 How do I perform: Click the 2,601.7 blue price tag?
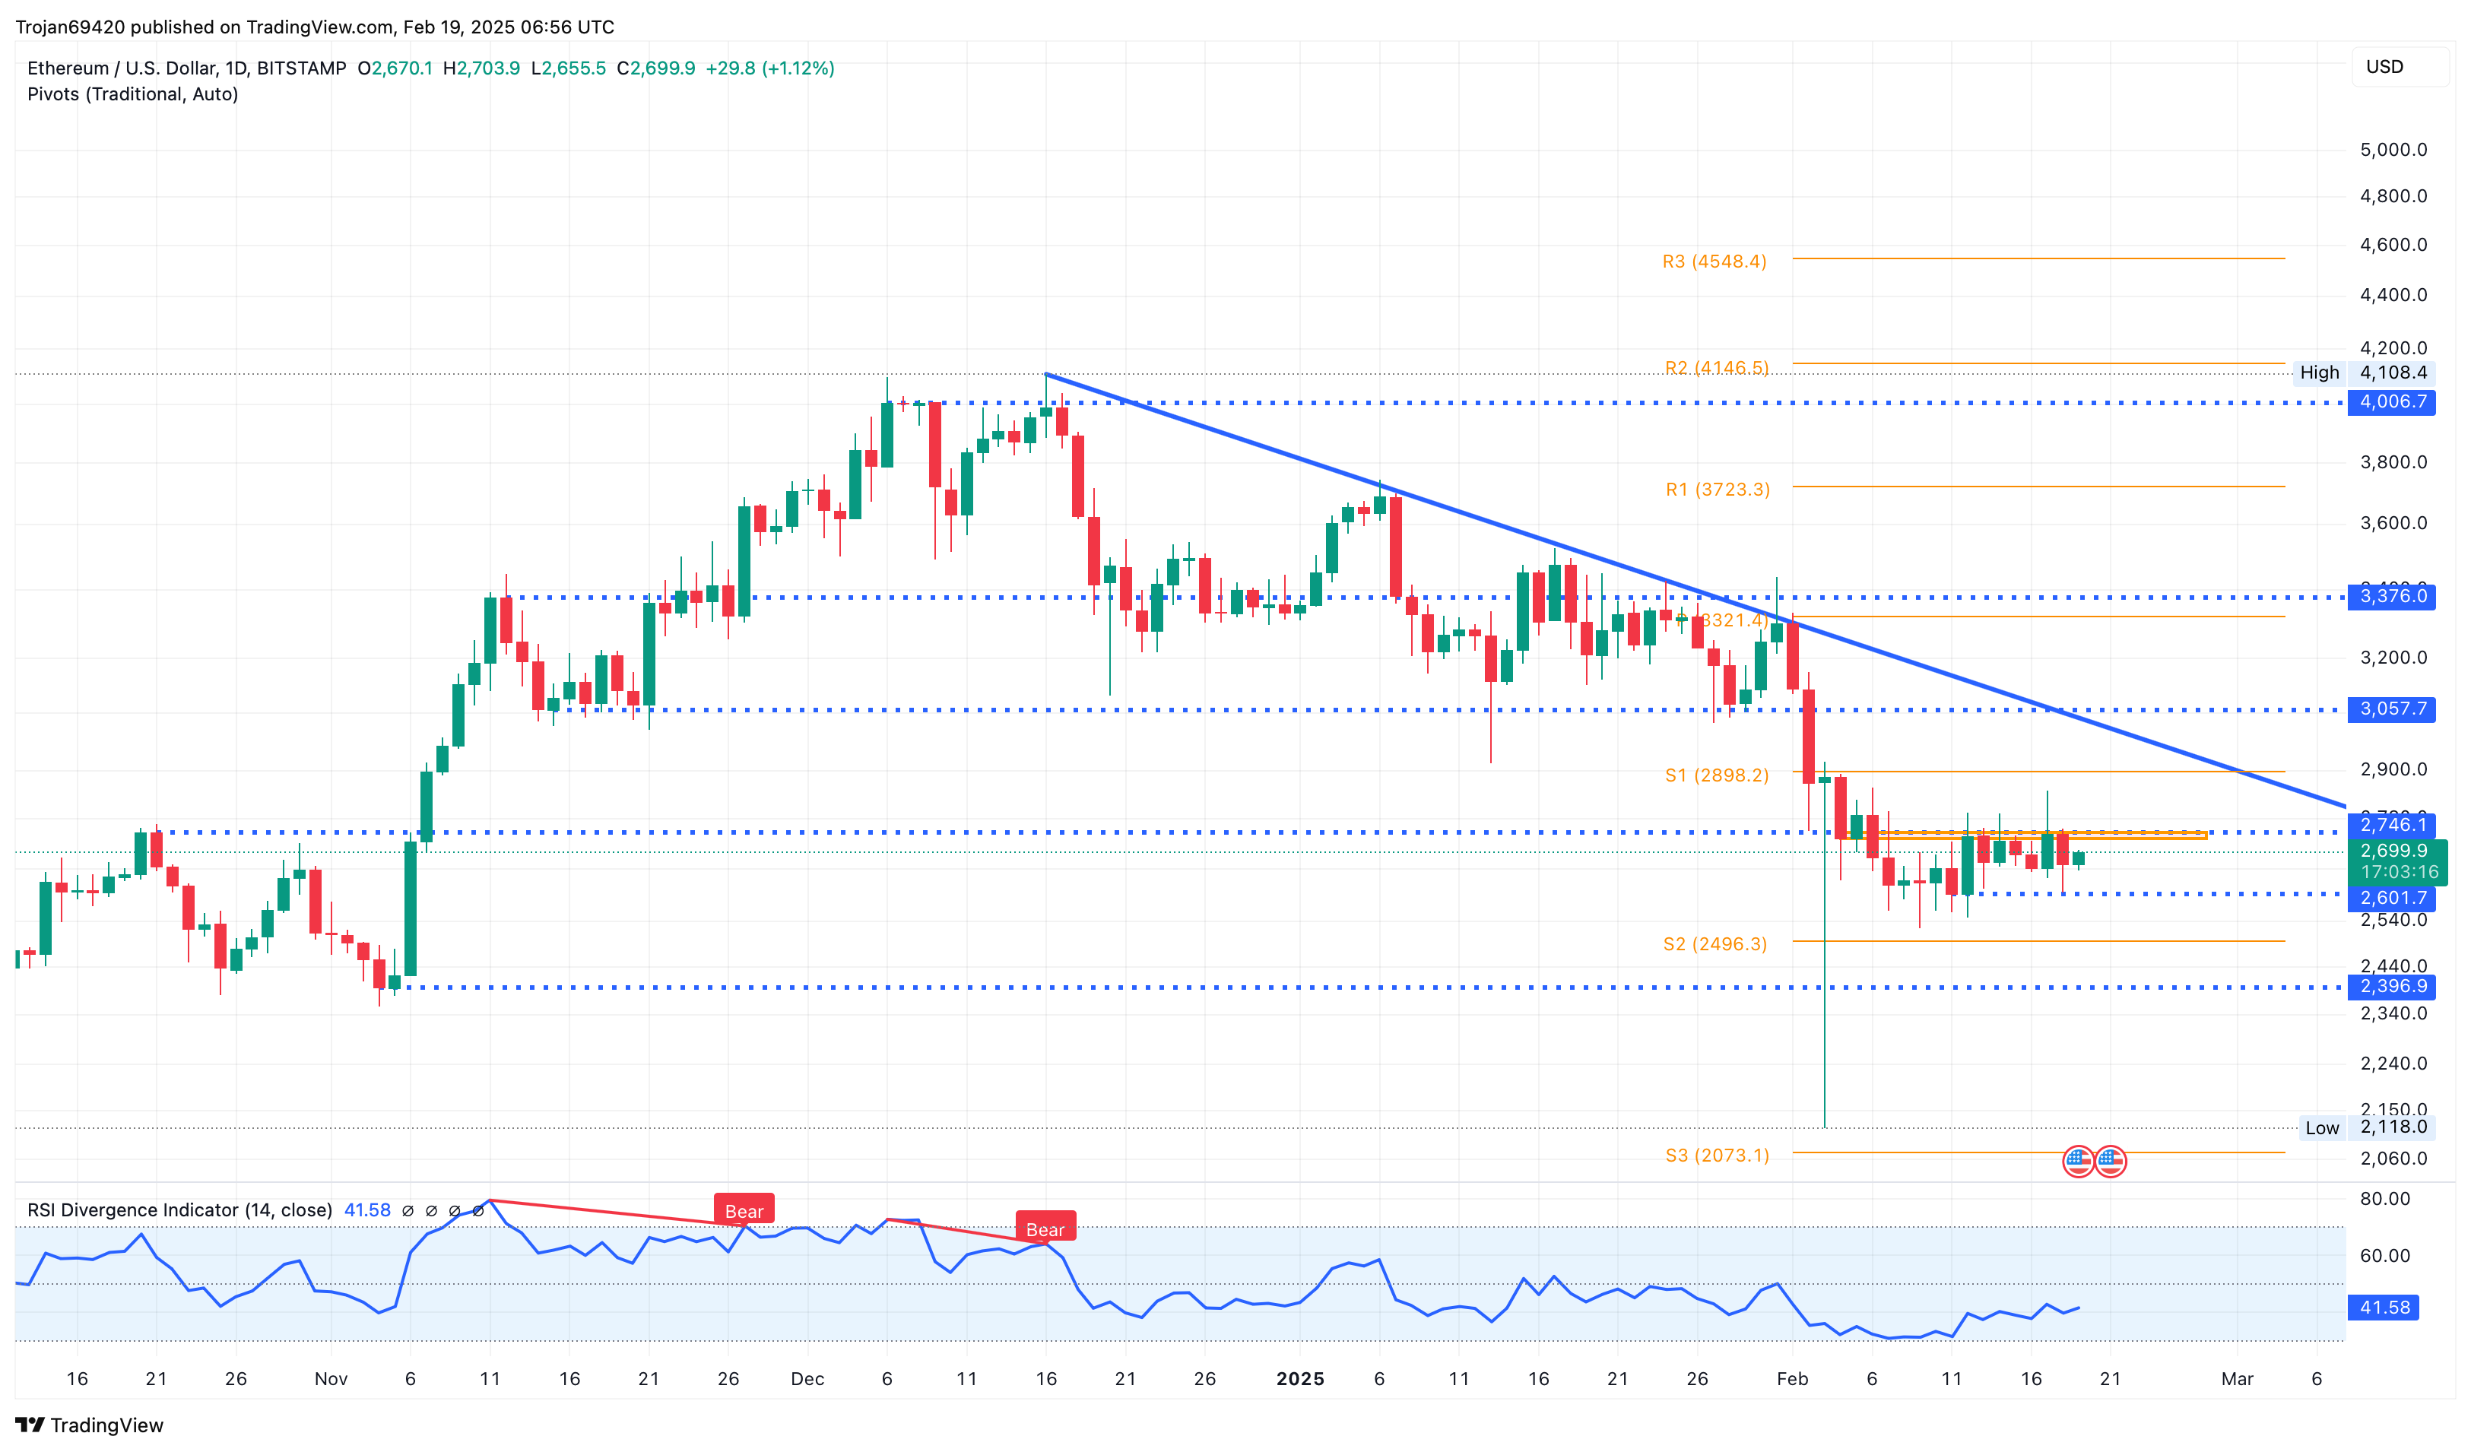(x=2392, y=898)
